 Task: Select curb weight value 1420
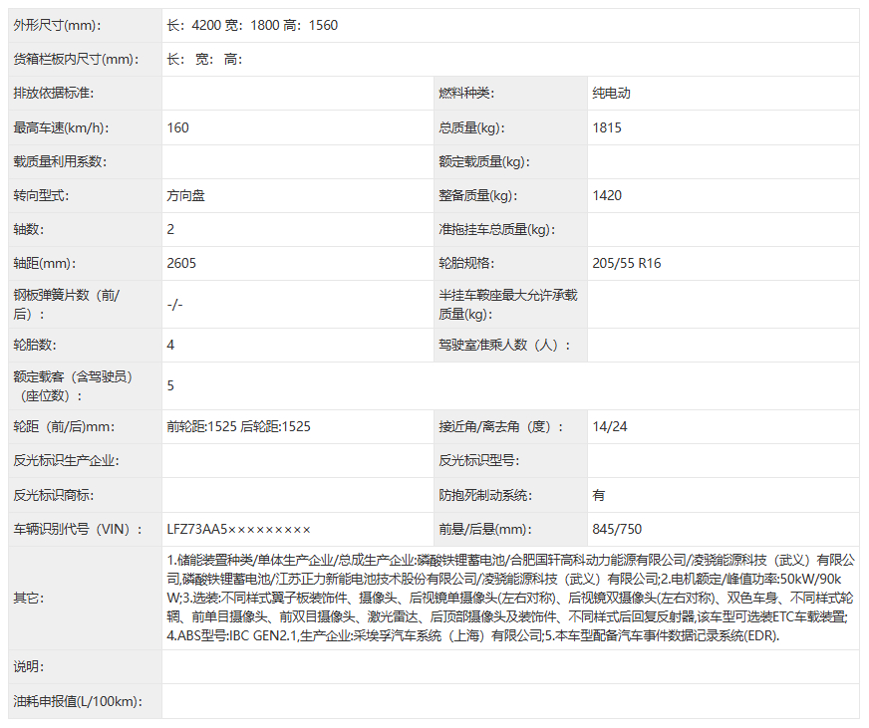click(x=607, y=195)
